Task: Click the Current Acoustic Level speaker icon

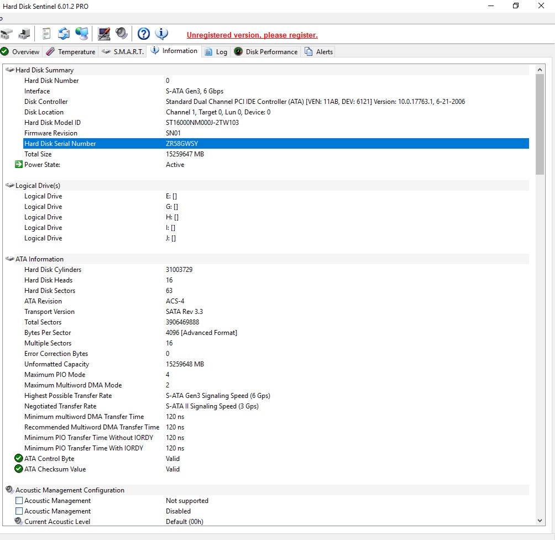Action: click(x=18, y=521)
